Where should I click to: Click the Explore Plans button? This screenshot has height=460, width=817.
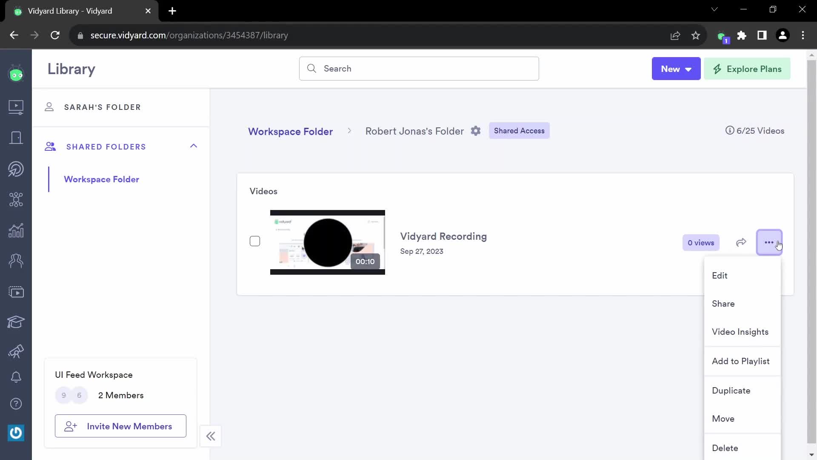click(748, 69)
